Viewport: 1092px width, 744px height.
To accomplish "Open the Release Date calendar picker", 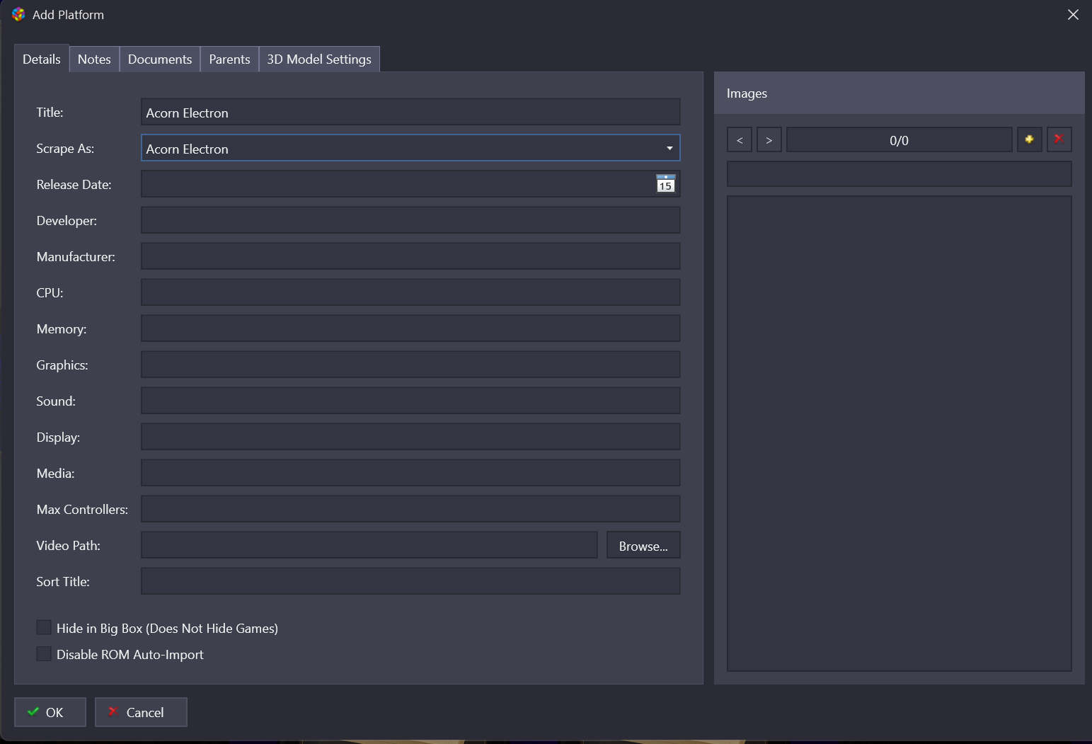I will click(665, 184).
